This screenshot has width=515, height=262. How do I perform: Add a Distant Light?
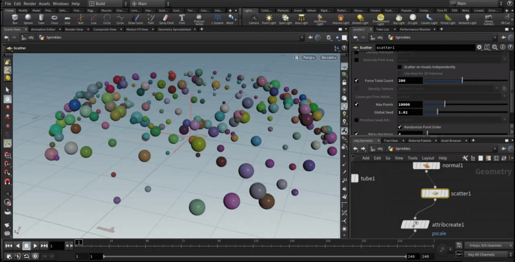[360, 20]
